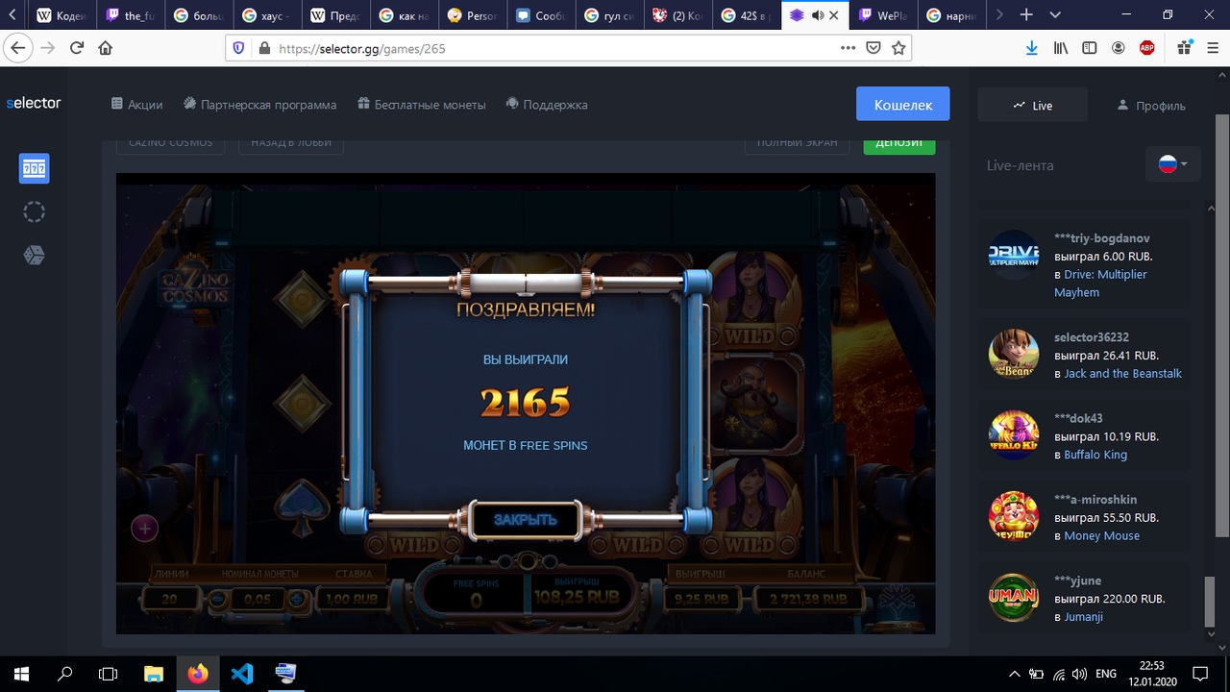The width and height of the screenshot is (1230, 692).
Task: Open page actions three-dot menu
Action: [848, 48]
